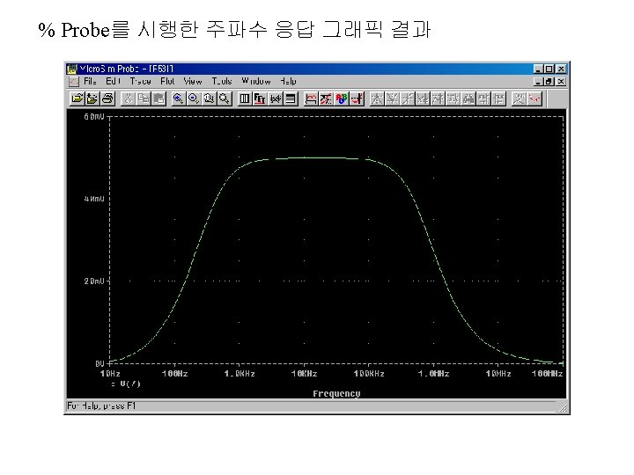The height and width of the screenshot is (475, 634).
Task: Click the Print toolbar icon
Action: tap(107, 99)
